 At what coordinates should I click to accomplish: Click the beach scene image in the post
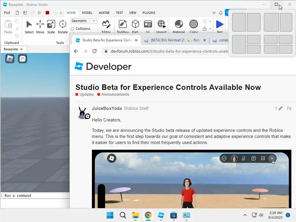(x=192, y=179)
